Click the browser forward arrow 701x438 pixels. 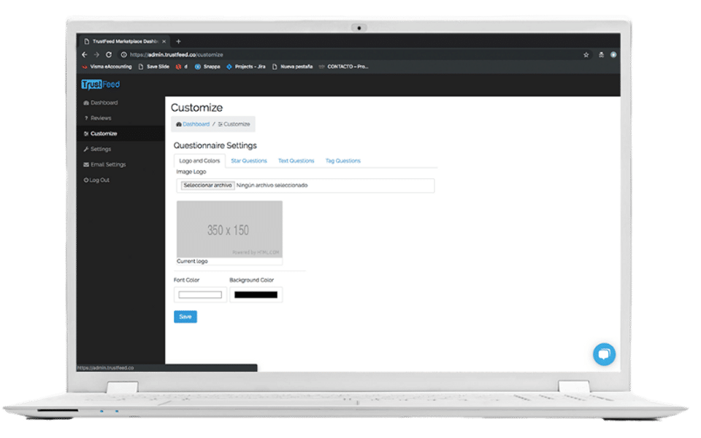(x=96, y=55)
